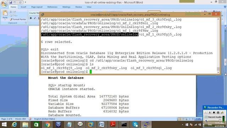The image size is (227, 128).
Task: Click 'Database mounted.' text in document
Action: (x=65, y=115)
